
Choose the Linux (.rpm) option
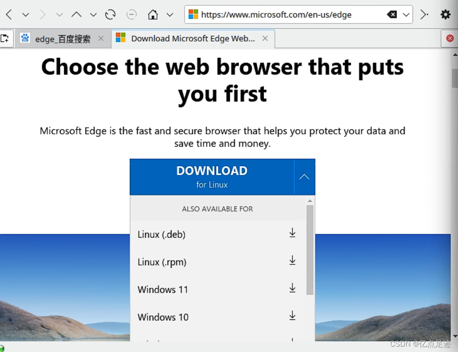218,262
